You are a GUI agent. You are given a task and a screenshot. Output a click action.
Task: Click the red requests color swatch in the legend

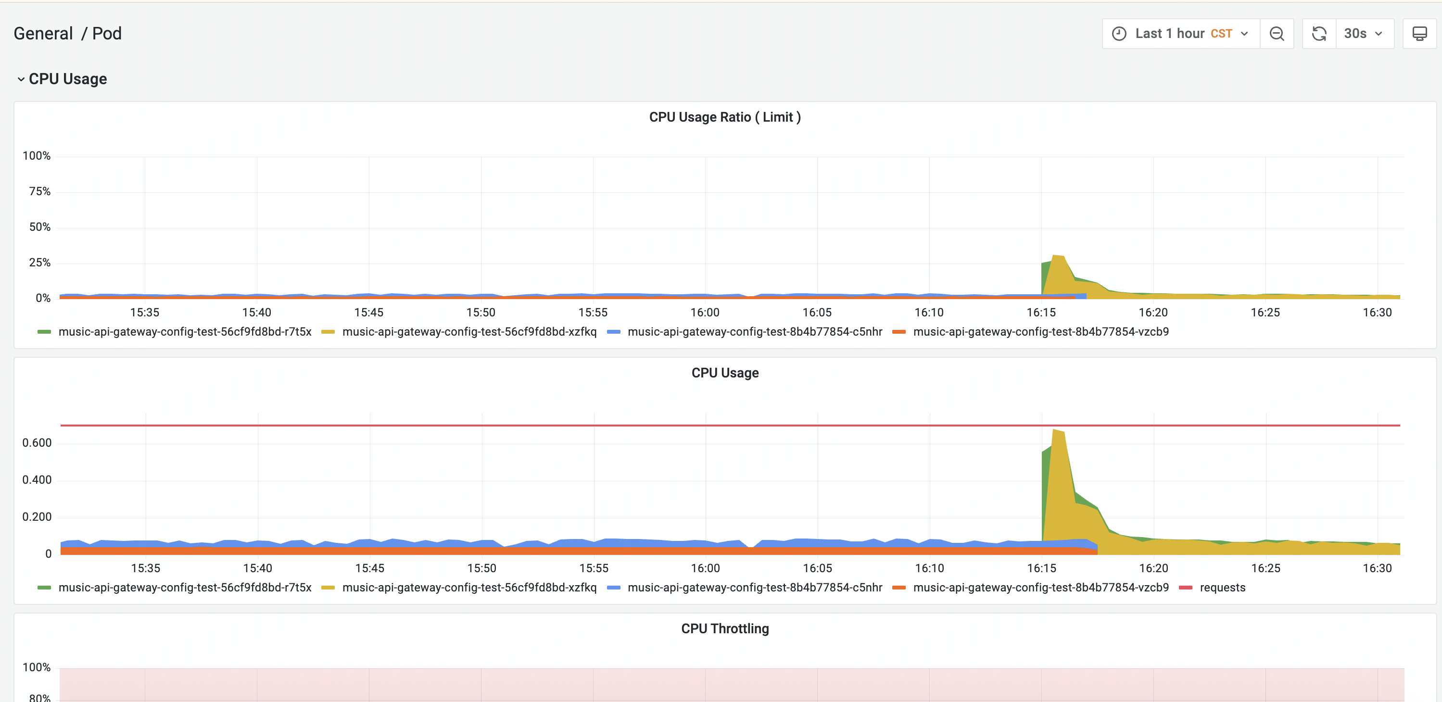pyautogui.click(x=1185, y=588)
